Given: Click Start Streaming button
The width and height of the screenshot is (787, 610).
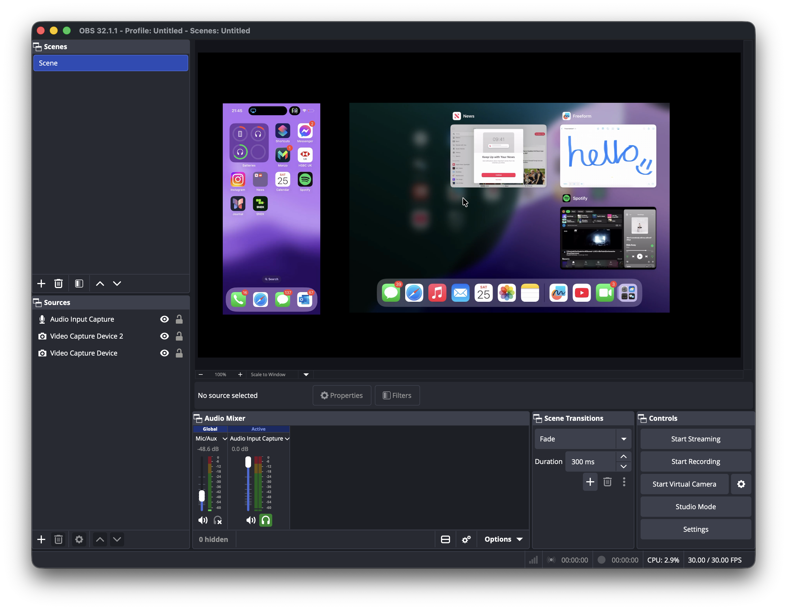Looking at the screenshot, I should point(695,439).
